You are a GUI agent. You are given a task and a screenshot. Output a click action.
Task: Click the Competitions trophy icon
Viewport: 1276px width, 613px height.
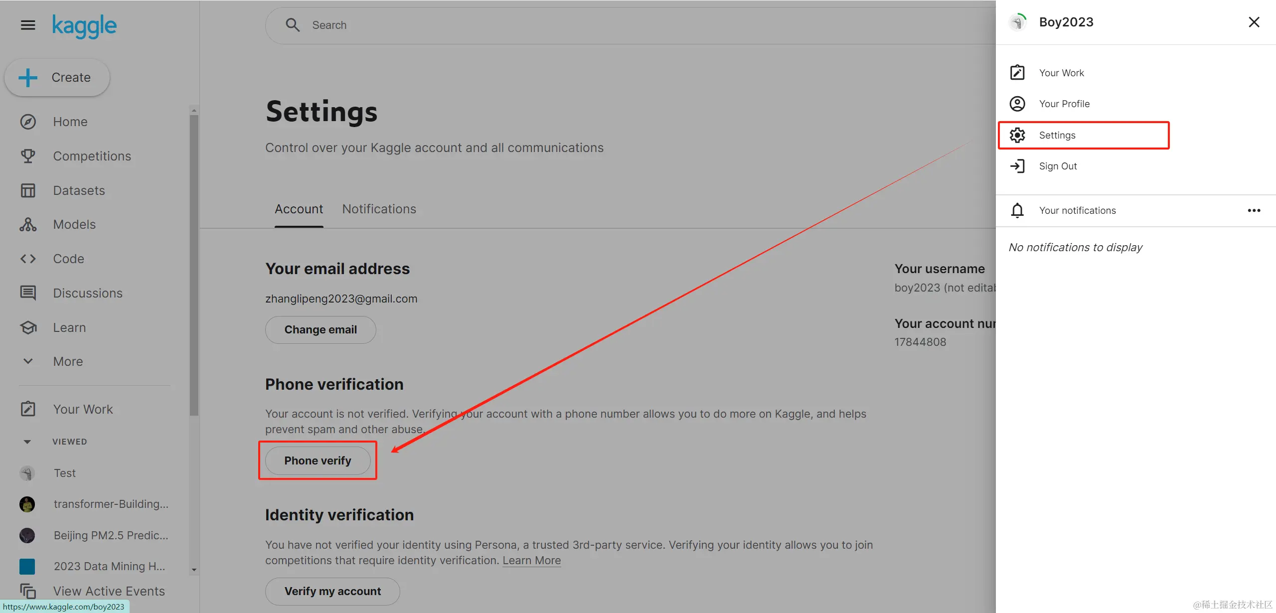[28, 156]
